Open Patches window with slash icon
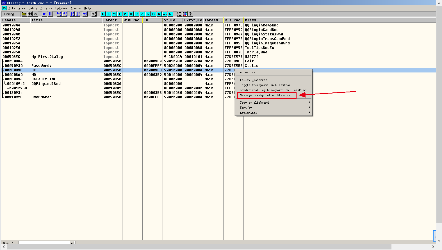 [x=142, y=14]
